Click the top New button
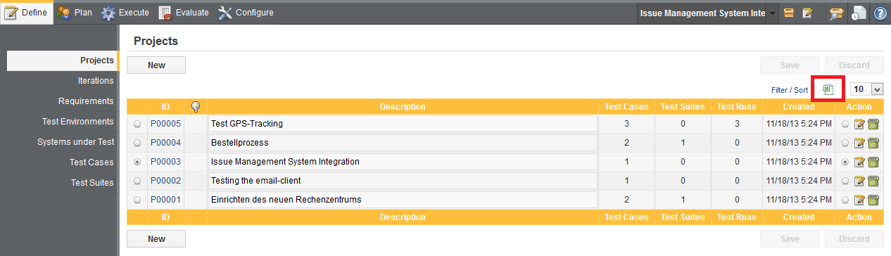Image resolution: width=891 pixels, height=256 pixels. tap(156, 65)
